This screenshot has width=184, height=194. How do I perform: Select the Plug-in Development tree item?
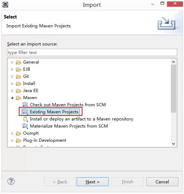coord(44,140)
